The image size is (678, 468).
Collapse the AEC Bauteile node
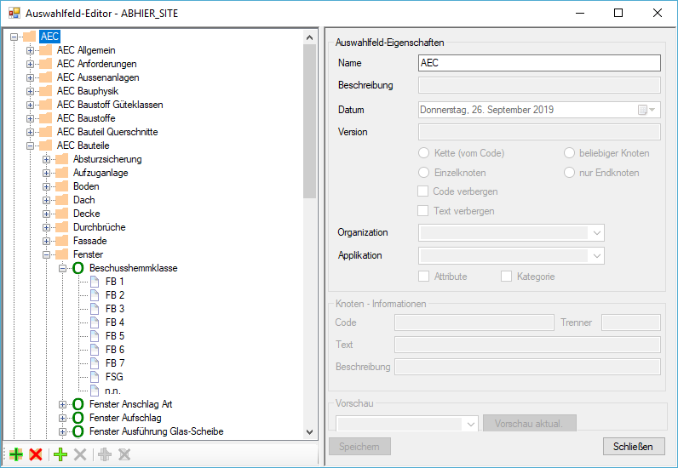click(30, 146)
